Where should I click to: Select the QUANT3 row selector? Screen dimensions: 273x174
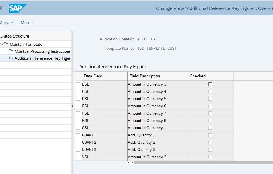pyautogui.click(x=78, y=150)
